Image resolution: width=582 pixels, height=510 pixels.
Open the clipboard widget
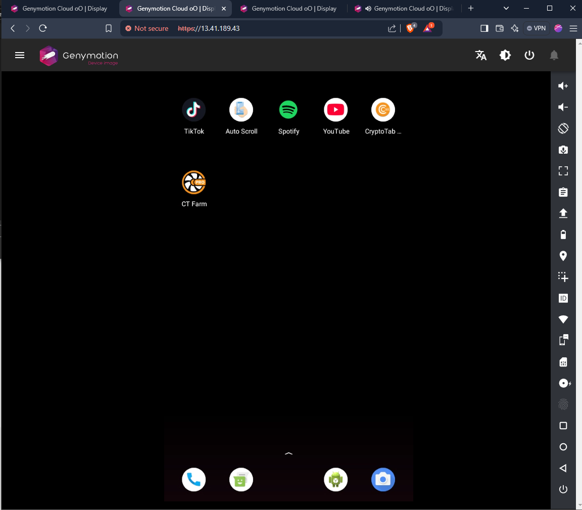(x=563, y=192)
